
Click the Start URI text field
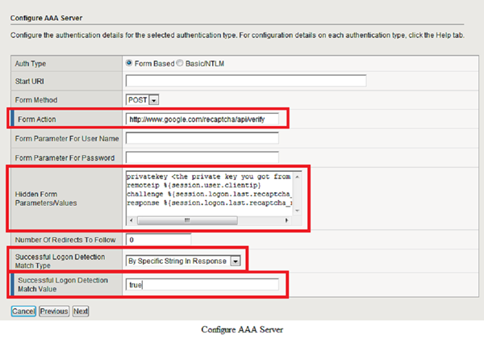[246, 81]
